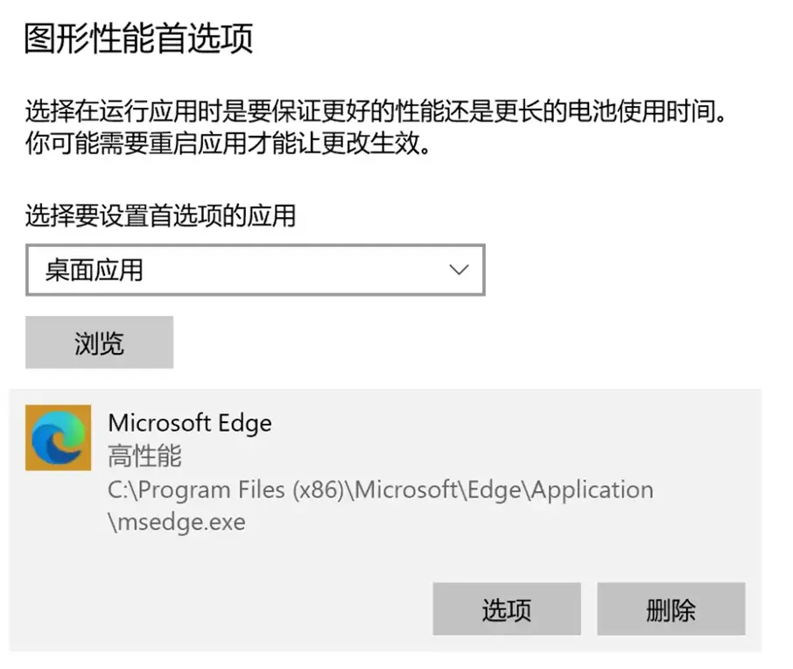
Task: Open the 桌面应用 app type dropdown
Action: pyautogui.click(x=255, y=270)
